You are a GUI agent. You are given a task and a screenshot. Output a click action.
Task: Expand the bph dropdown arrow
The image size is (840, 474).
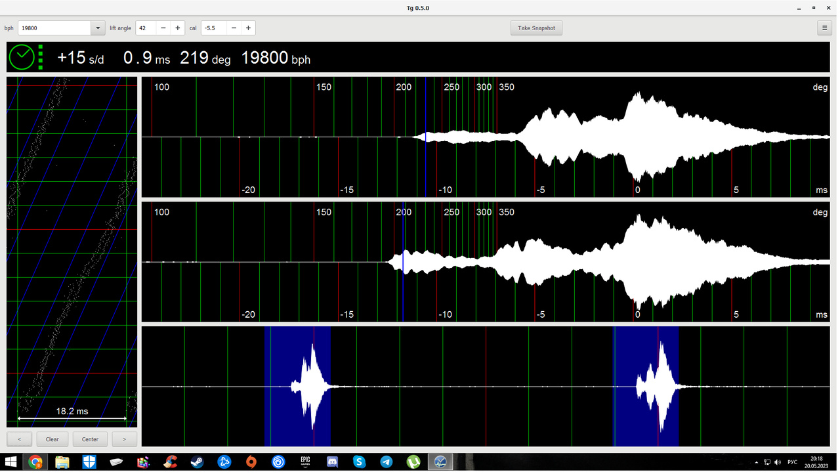click(98, 28)
